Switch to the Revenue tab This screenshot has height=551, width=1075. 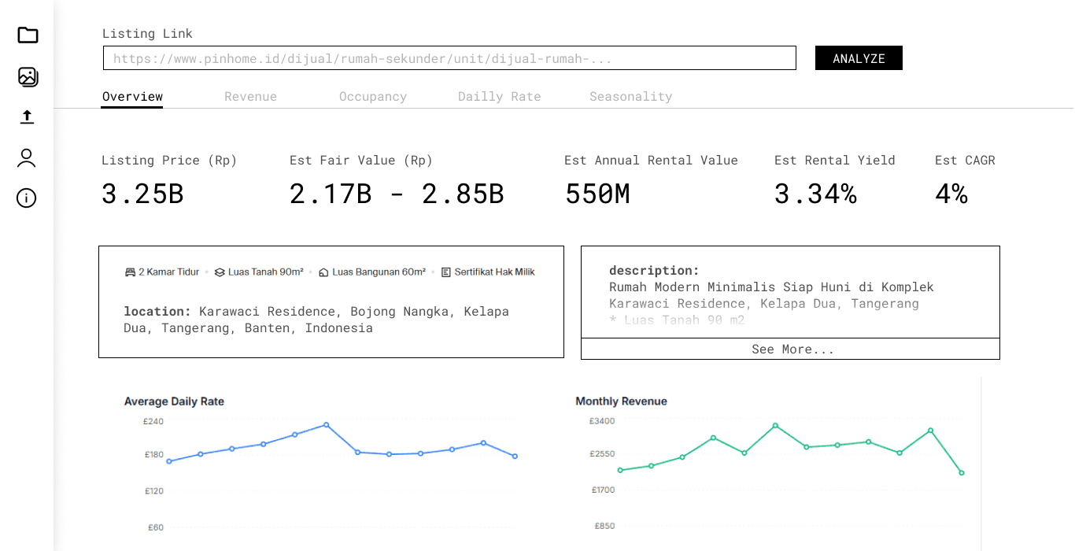coord(250,96)
